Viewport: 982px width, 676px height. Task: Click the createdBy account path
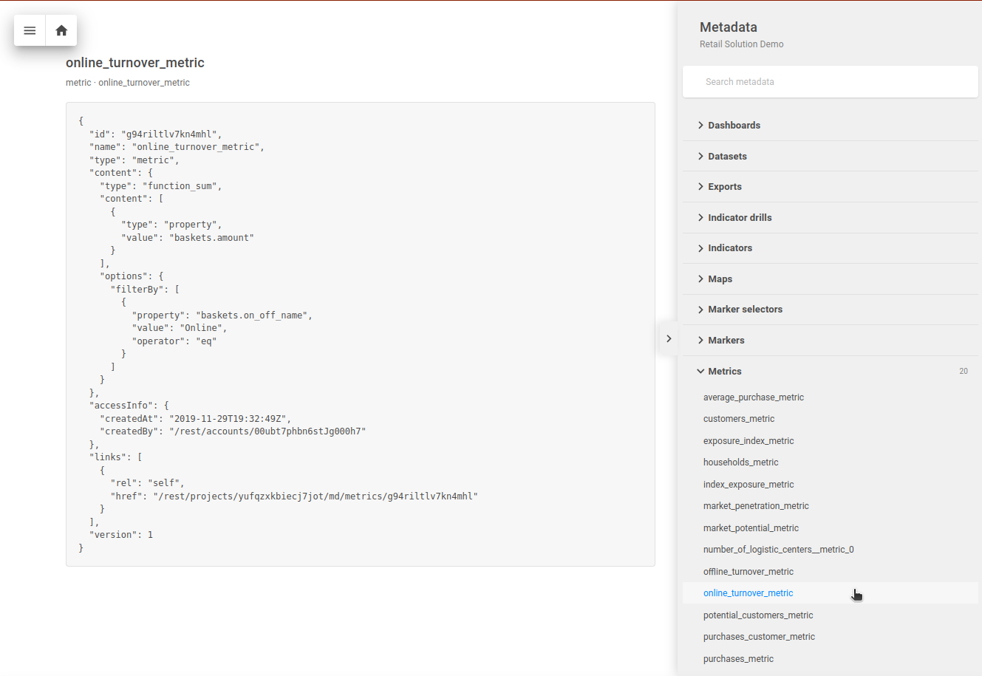(x=267, y=431)
